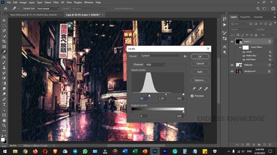Open Options in the Levels dialog
The image size is (277, 155).
coord(200,81)
